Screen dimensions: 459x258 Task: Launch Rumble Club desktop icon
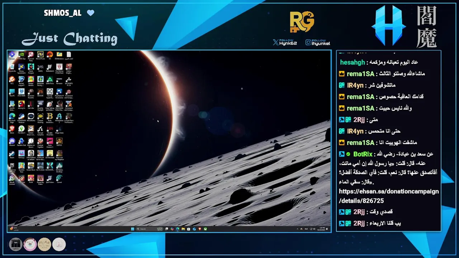click(x=22, y=142)
